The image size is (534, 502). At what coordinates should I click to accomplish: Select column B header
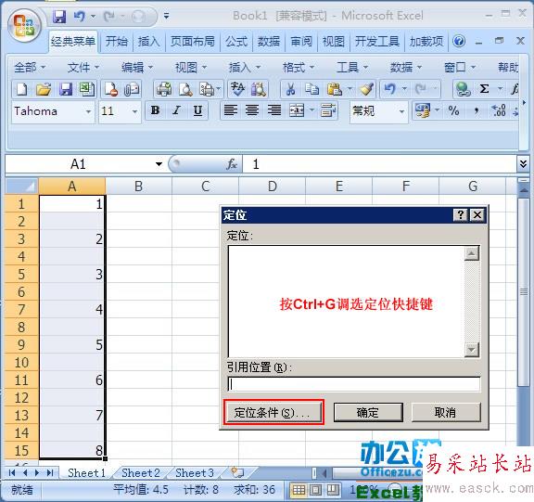tap(138, 187)
